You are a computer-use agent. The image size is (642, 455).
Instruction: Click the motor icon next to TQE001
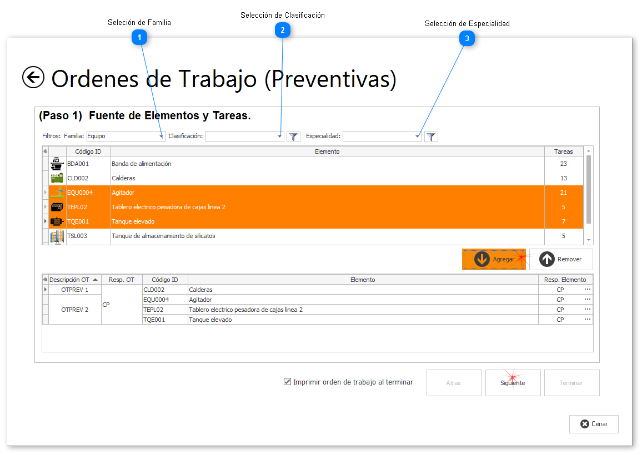pos(56,221)
